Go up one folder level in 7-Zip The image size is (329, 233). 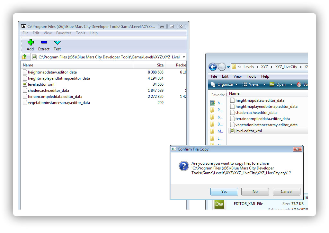point(24,57)
